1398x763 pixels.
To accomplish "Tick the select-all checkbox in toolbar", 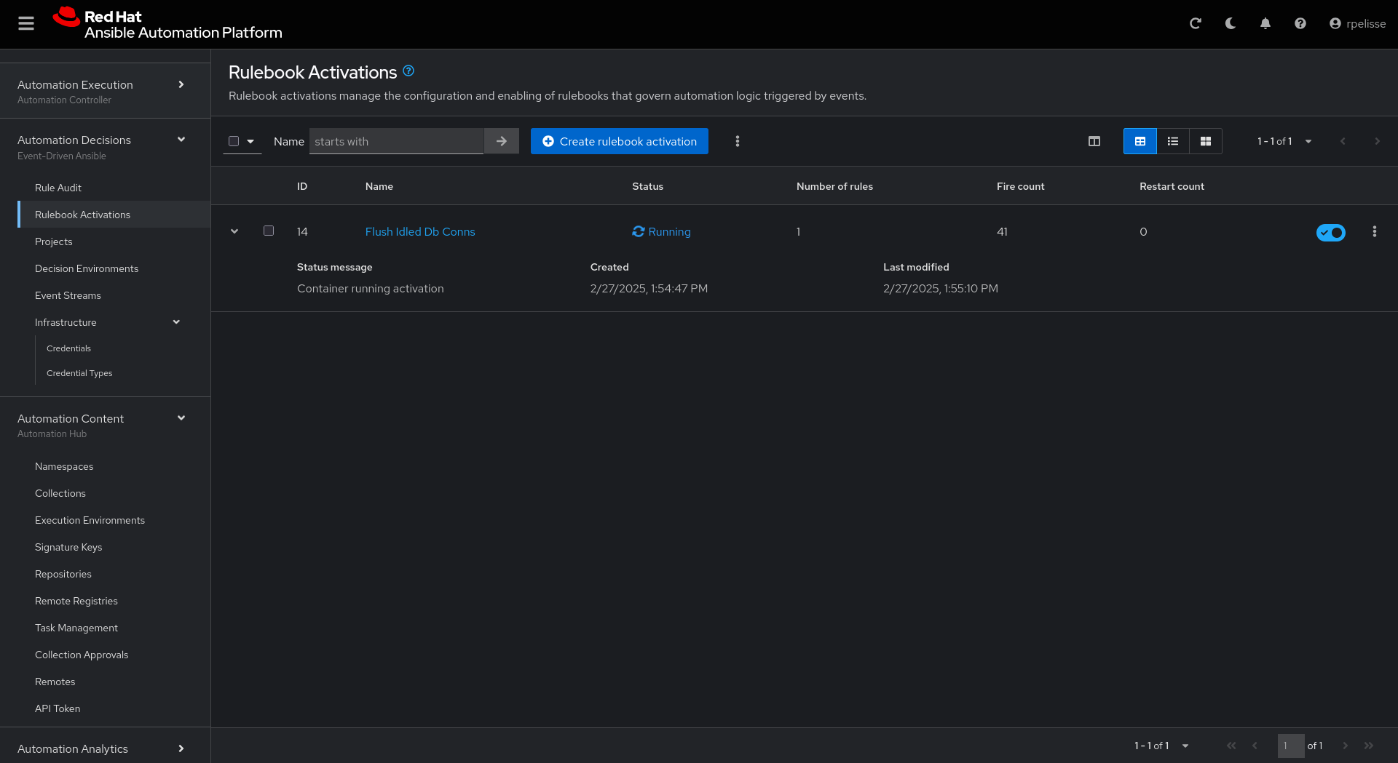I will click(234, 141).
